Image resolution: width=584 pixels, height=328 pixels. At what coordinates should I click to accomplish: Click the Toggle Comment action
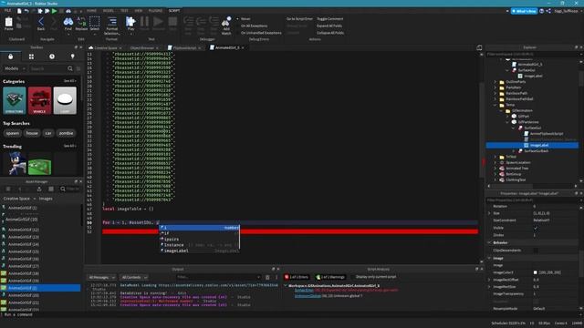[330, 18]
